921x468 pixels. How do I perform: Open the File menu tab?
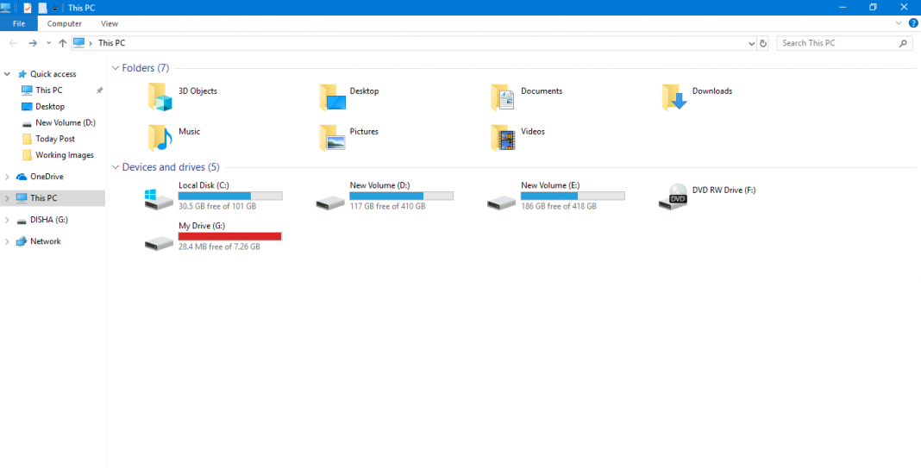[18, 23]
